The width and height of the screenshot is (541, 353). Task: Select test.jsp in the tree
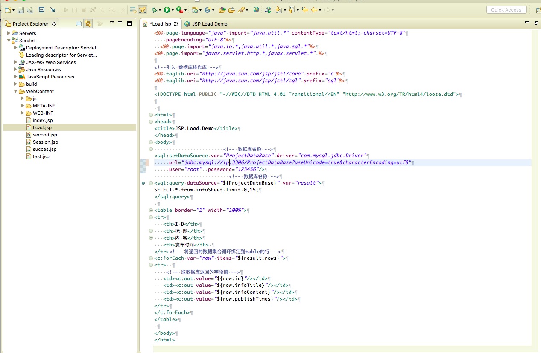(38, 156)
